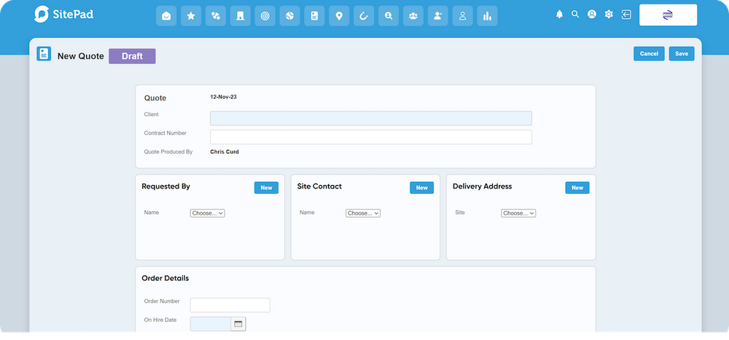This screenshot has height=340, width=729.
Task: Open the notifications bell icon
Action: point(560,14)
